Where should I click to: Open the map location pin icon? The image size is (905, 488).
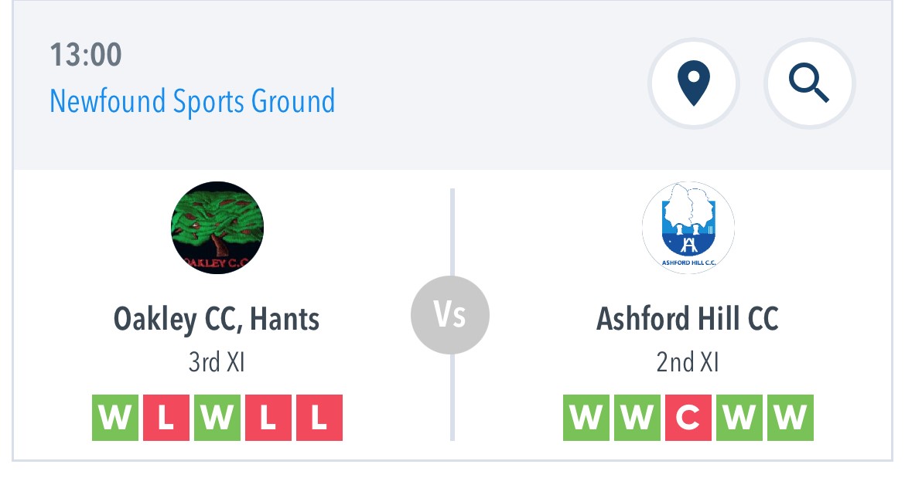[x=693, y=83]
